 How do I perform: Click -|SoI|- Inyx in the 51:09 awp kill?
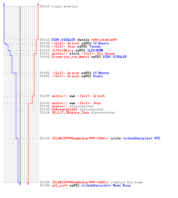pyautogui.click(x=89, y=103)
